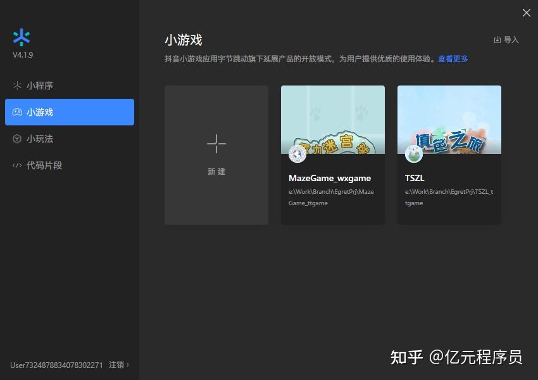Viewport: 538px width, 380px height.
Task: Go to 代码片段 in sidebar
Action: (70, 165)
